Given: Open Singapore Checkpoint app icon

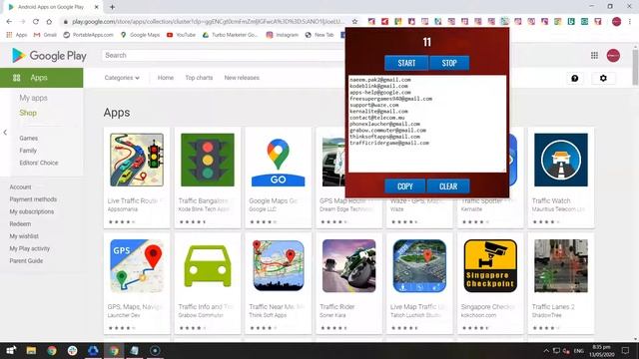Looking at the screenshot, I should (x=490, y=266).
